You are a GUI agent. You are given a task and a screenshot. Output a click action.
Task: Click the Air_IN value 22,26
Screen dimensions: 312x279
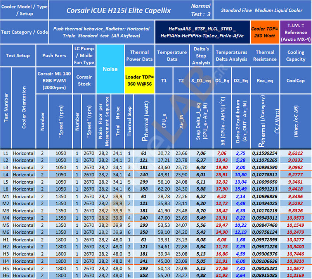tap(182, 196)
